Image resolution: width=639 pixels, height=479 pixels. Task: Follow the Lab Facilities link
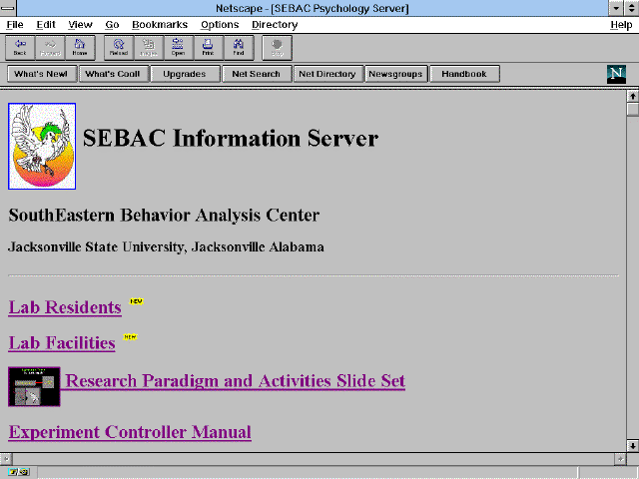pos(62,343)
